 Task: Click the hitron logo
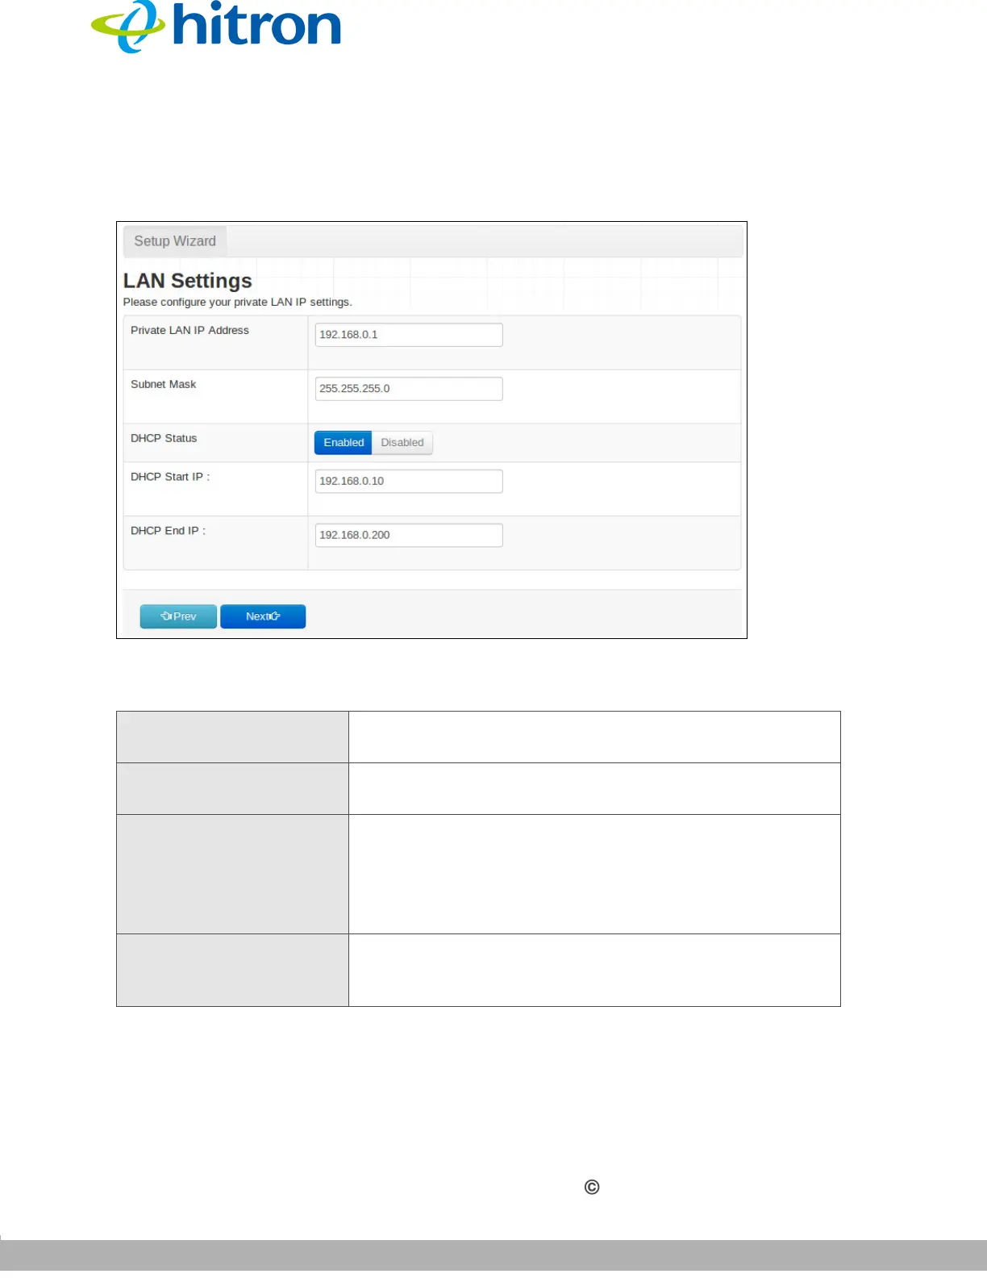tap(216, 27)
